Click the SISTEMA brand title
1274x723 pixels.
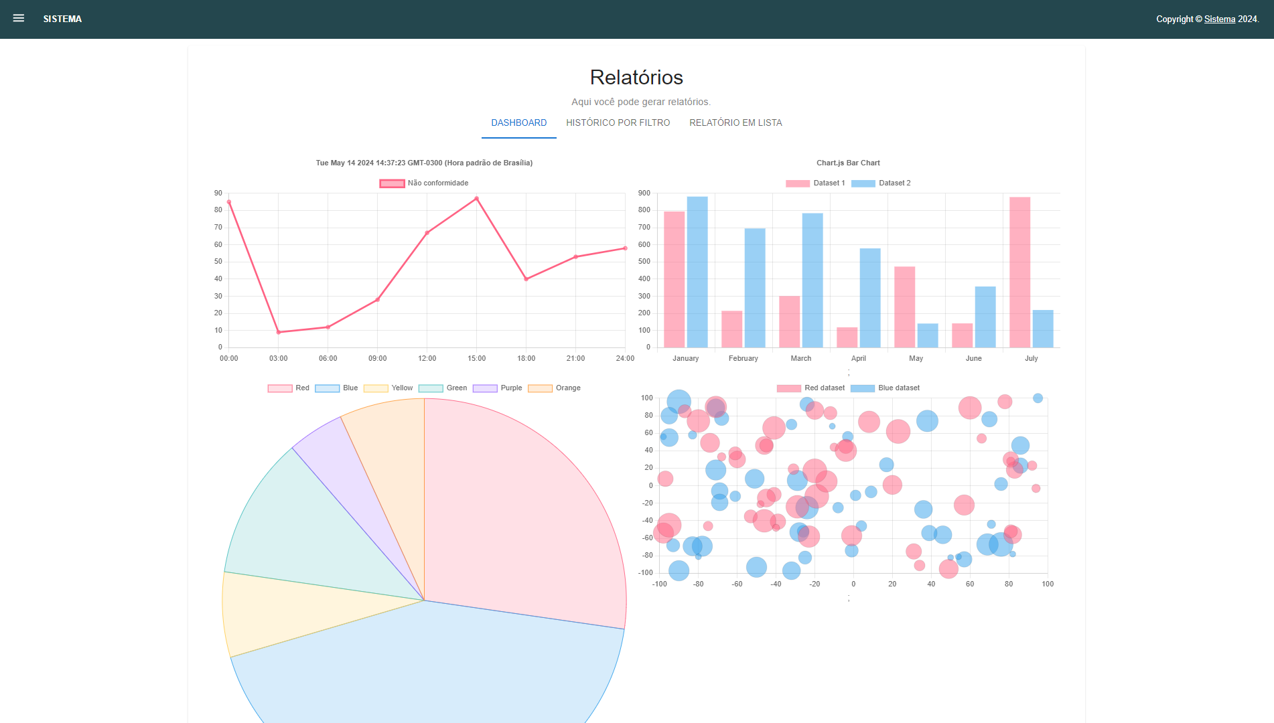pos(62,19)
